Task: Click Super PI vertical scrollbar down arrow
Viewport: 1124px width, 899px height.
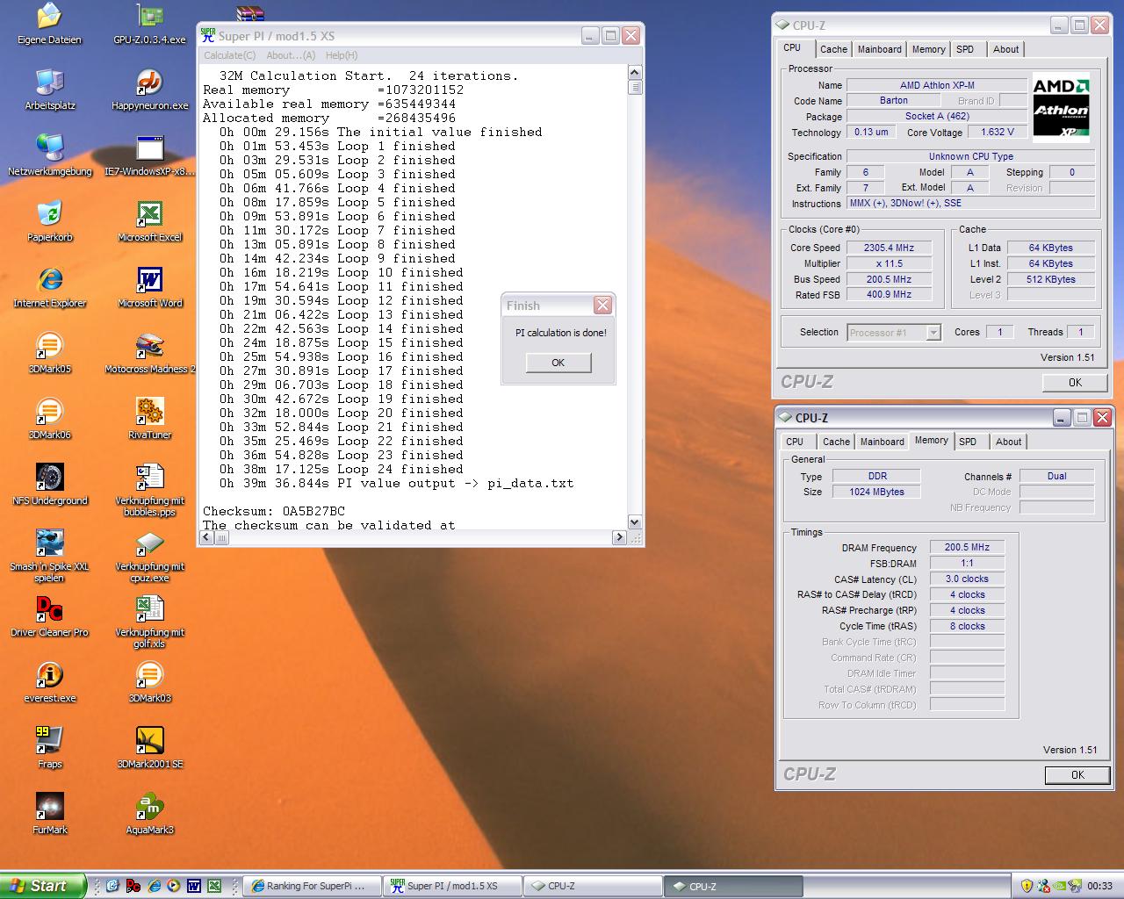Action: click(x=635, y=521)
